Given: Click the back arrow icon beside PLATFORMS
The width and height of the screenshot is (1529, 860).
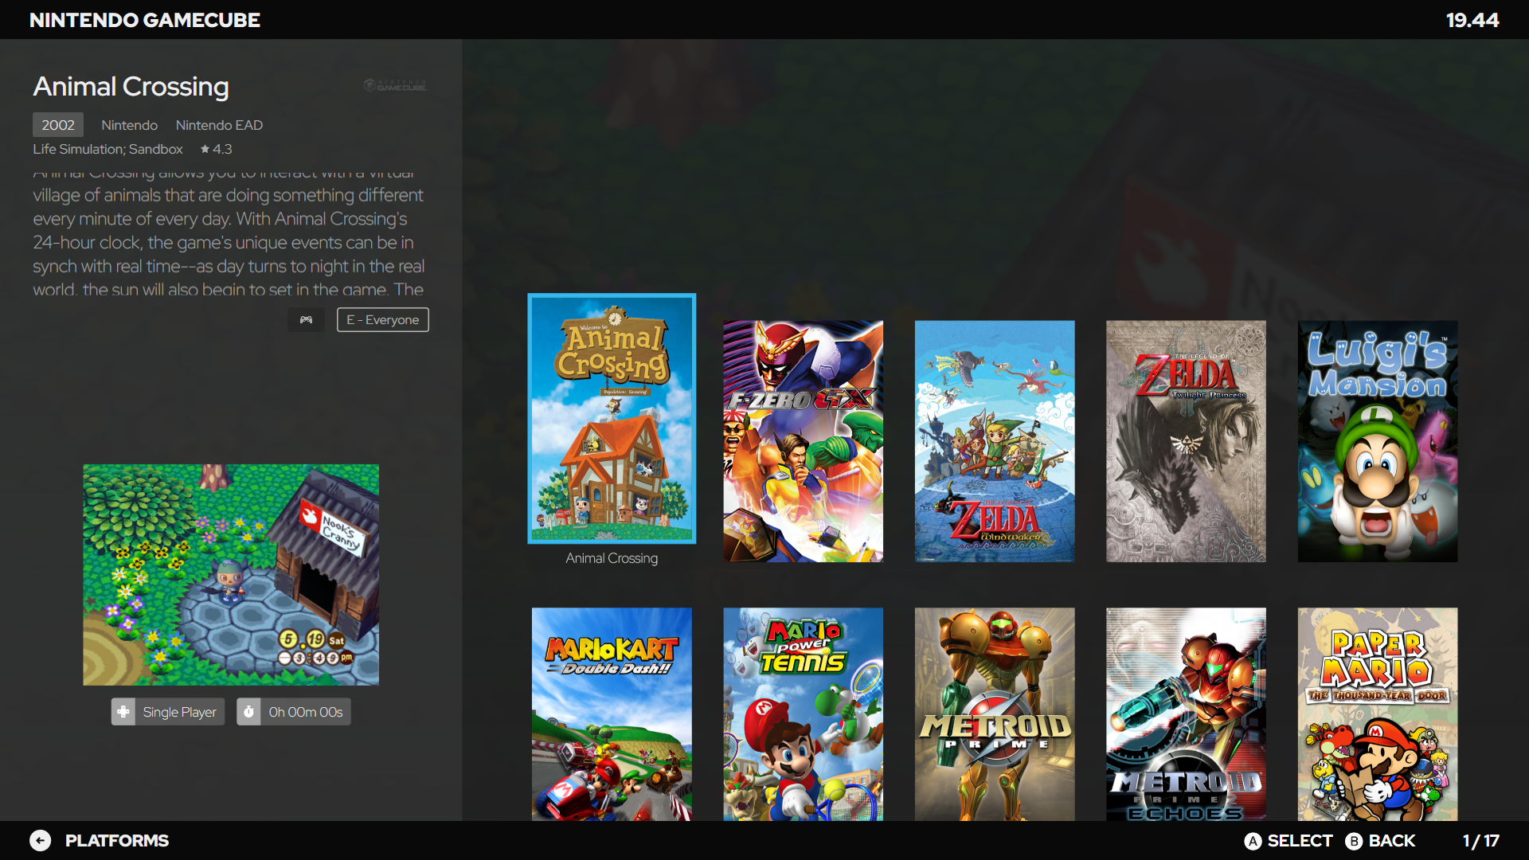Looking at the screenshot, I should pos(40,840).
